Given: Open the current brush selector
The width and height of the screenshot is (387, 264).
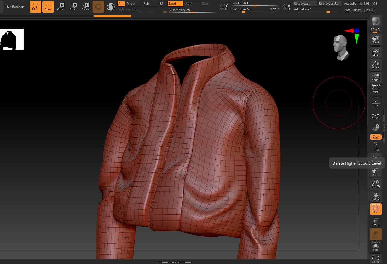Looking at the screenshot, I should 98,7.
